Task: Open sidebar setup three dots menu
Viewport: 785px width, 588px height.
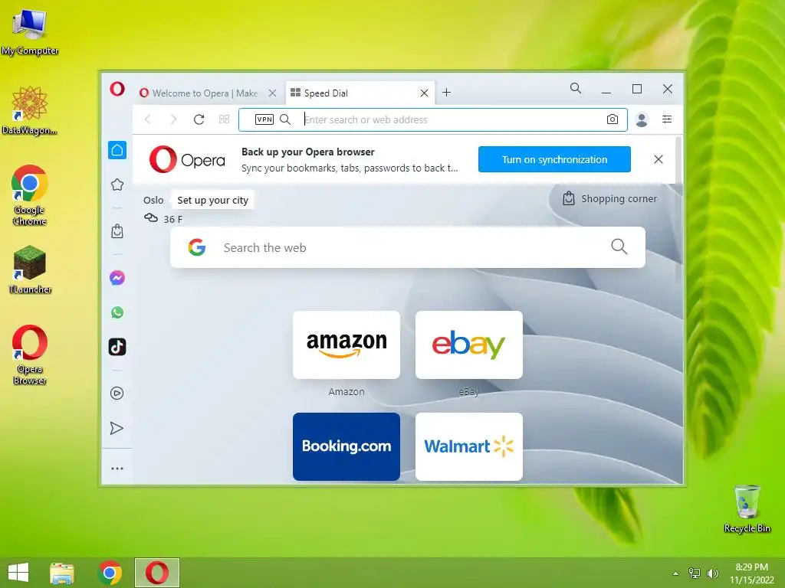Action: pyautogui.click(x=117, y=469)
